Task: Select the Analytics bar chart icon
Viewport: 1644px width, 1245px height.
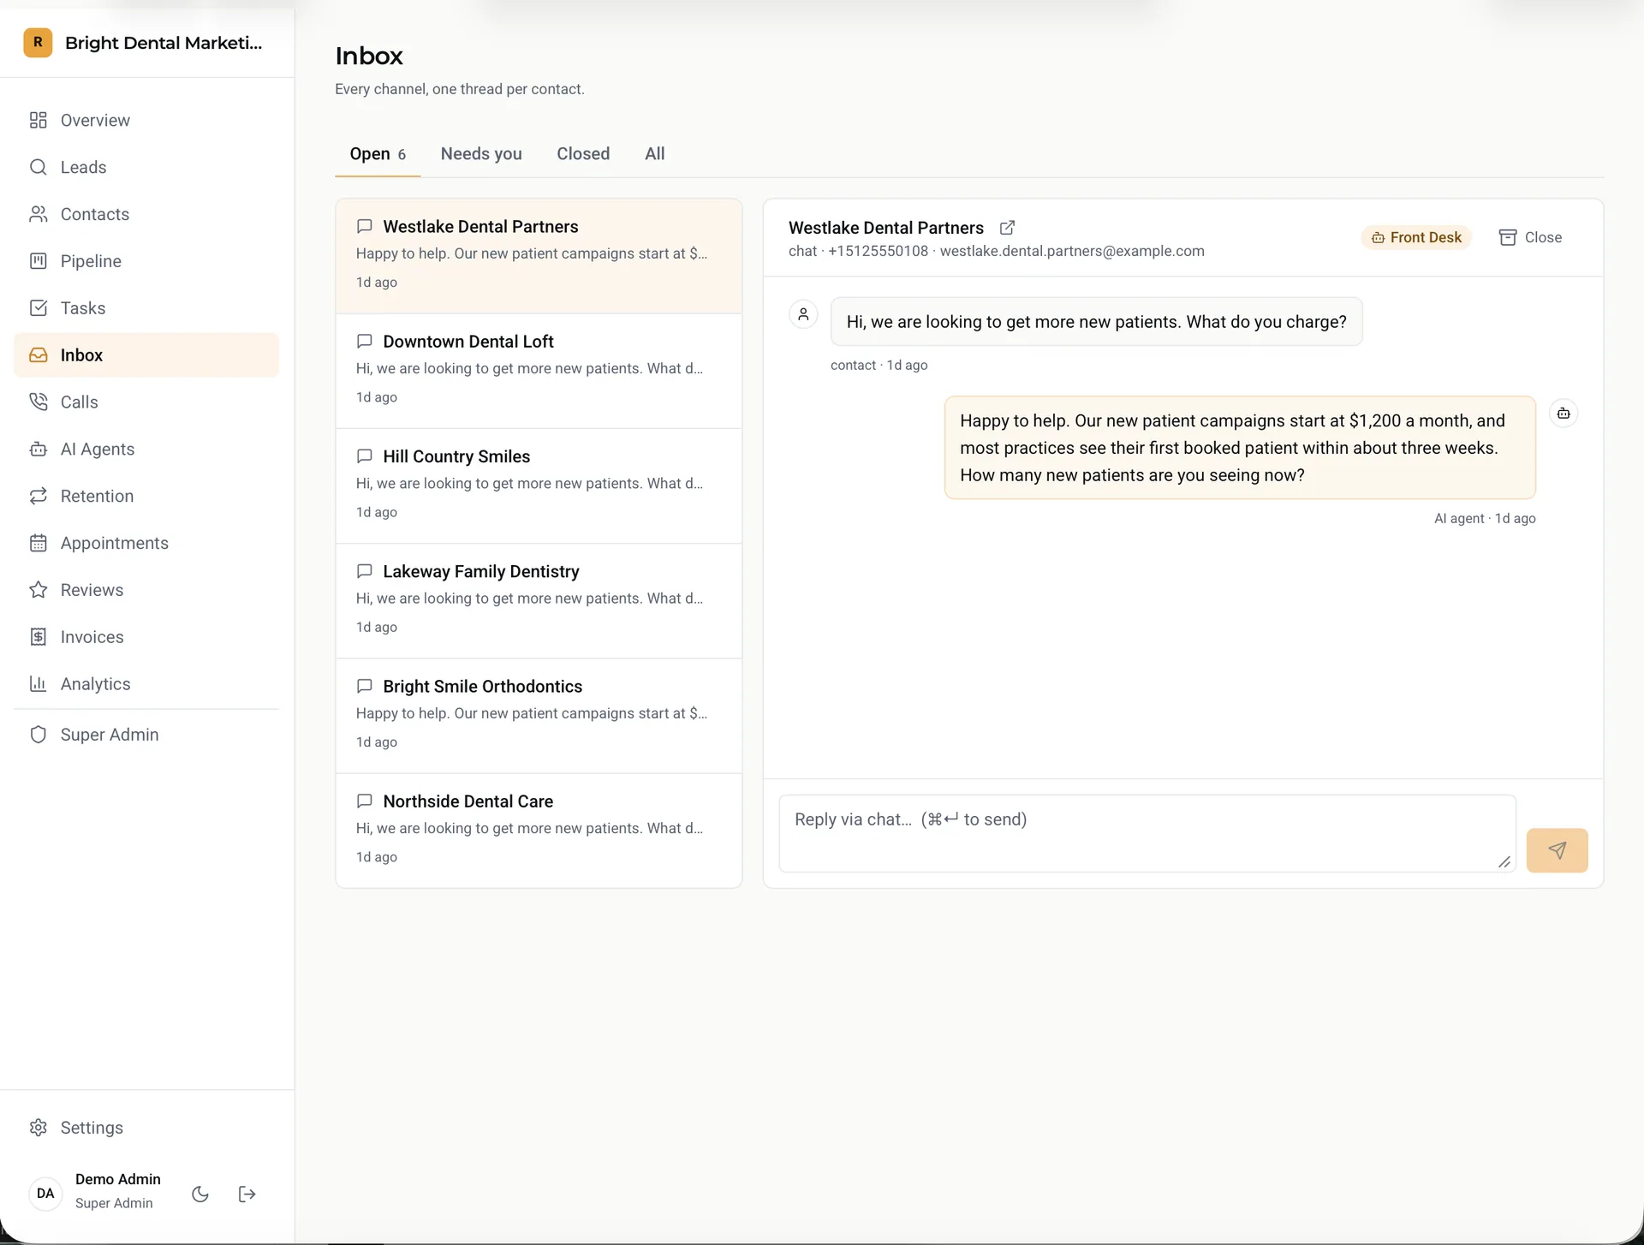Action: pos(38,683)
